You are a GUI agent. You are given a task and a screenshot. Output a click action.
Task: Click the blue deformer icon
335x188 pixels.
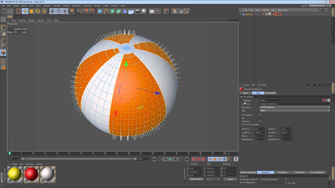click(x=125, y=11)
